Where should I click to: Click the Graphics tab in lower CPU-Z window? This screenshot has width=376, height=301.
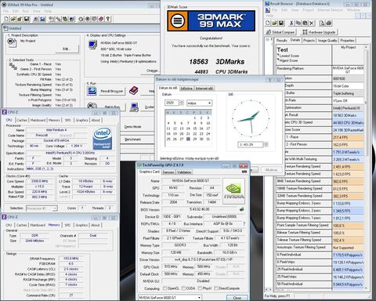point(81,225)
